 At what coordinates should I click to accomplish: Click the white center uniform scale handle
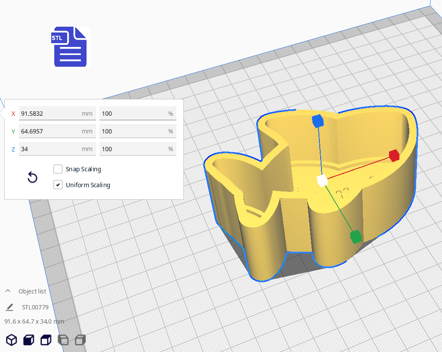[322, 180]
